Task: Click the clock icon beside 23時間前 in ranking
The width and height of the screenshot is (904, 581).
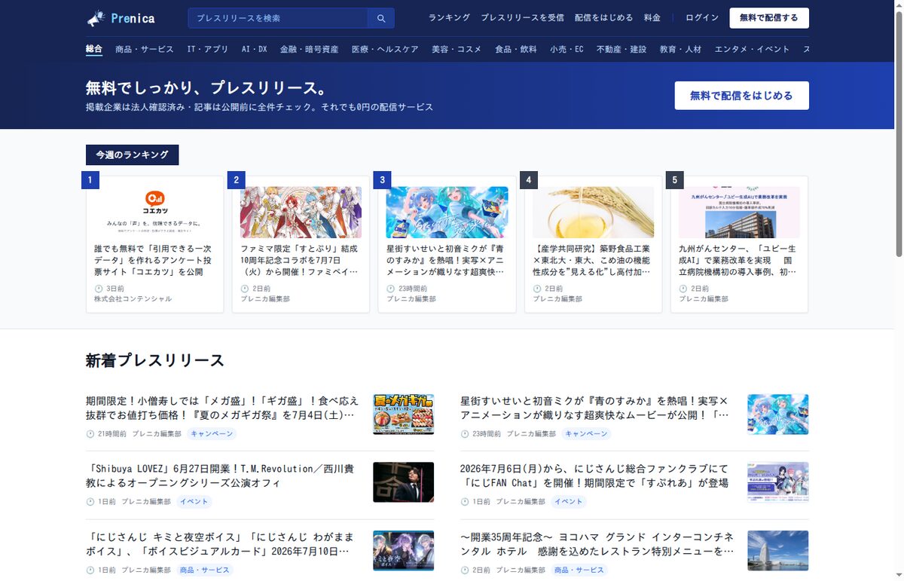Action: [x=390, y=289]
